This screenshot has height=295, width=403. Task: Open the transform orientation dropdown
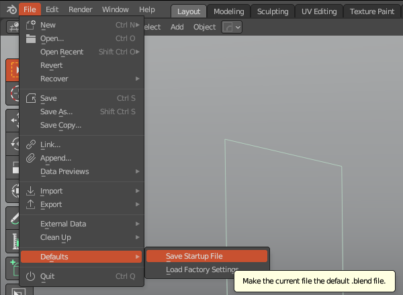click(232, 27)
